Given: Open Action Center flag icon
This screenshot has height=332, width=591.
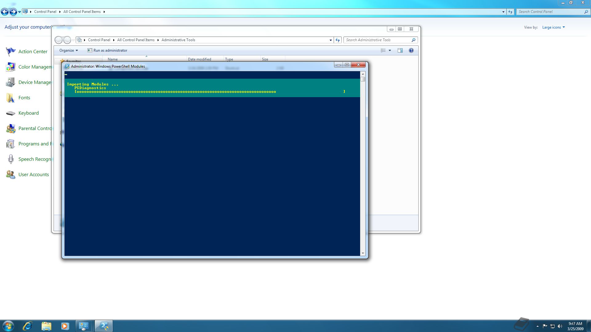Looking at the screenshot, I should click(11, 52).
